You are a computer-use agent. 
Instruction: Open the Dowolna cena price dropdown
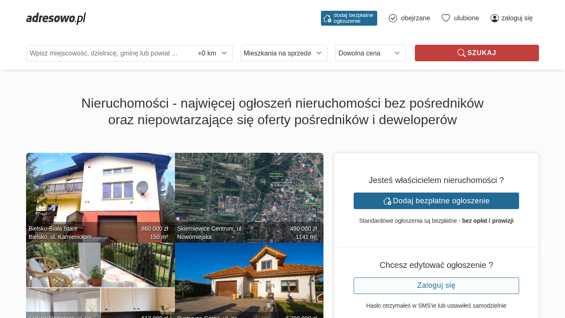click(x=370, y=53)
